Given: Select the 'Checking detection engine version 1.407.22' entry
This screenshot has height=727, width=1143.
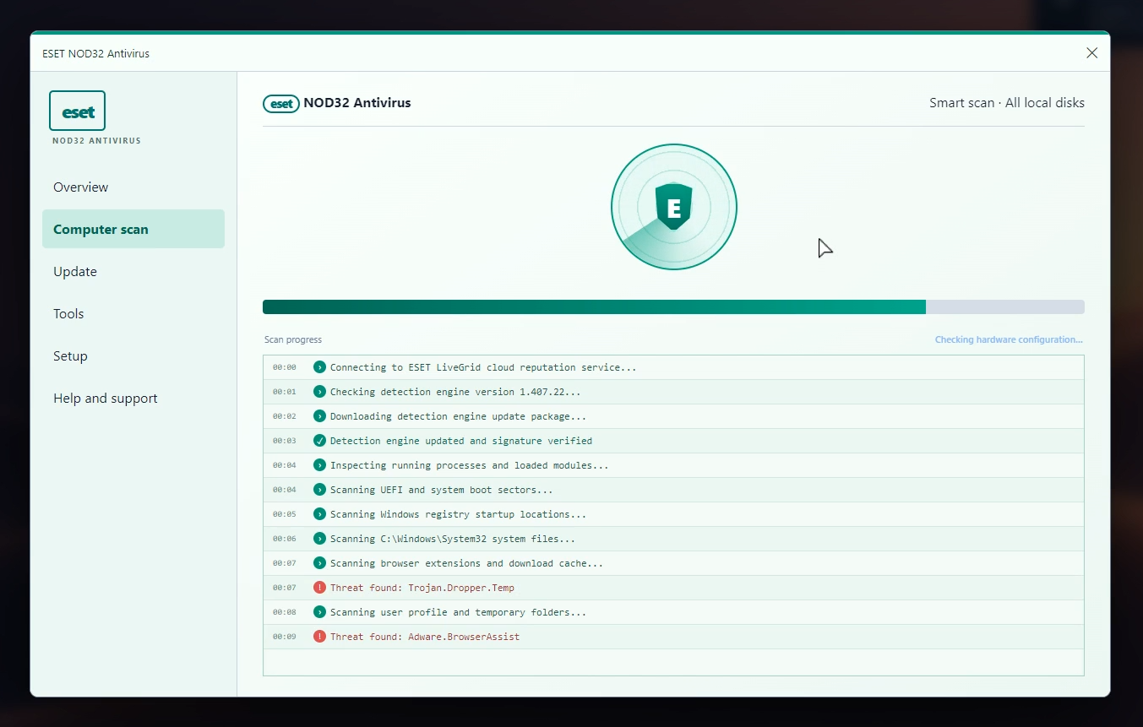Looking at the screenshot, I should tap(673, 392).
